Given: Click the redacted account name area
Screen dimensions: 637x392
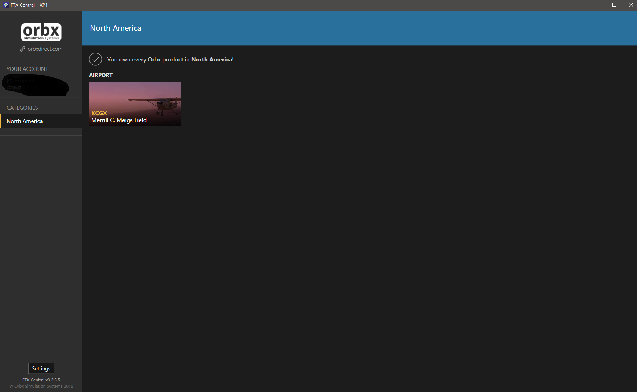Looking at the screenshot, I should click(36, 85).
